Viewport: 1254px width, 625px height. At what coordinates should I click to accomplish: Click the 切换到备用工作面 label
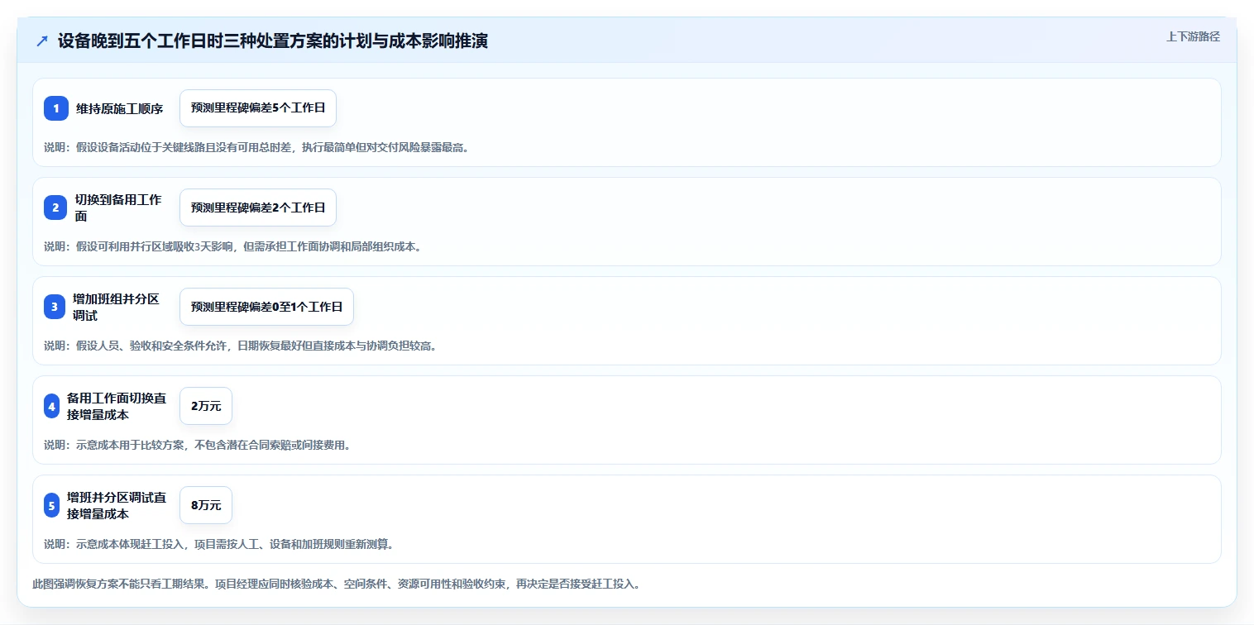(119, 208)
